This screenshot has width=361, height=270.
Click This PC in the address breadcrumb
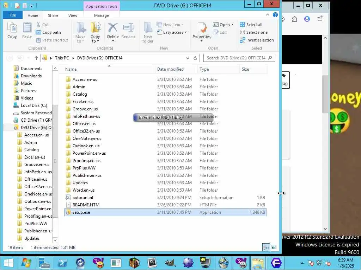[62, 58]
